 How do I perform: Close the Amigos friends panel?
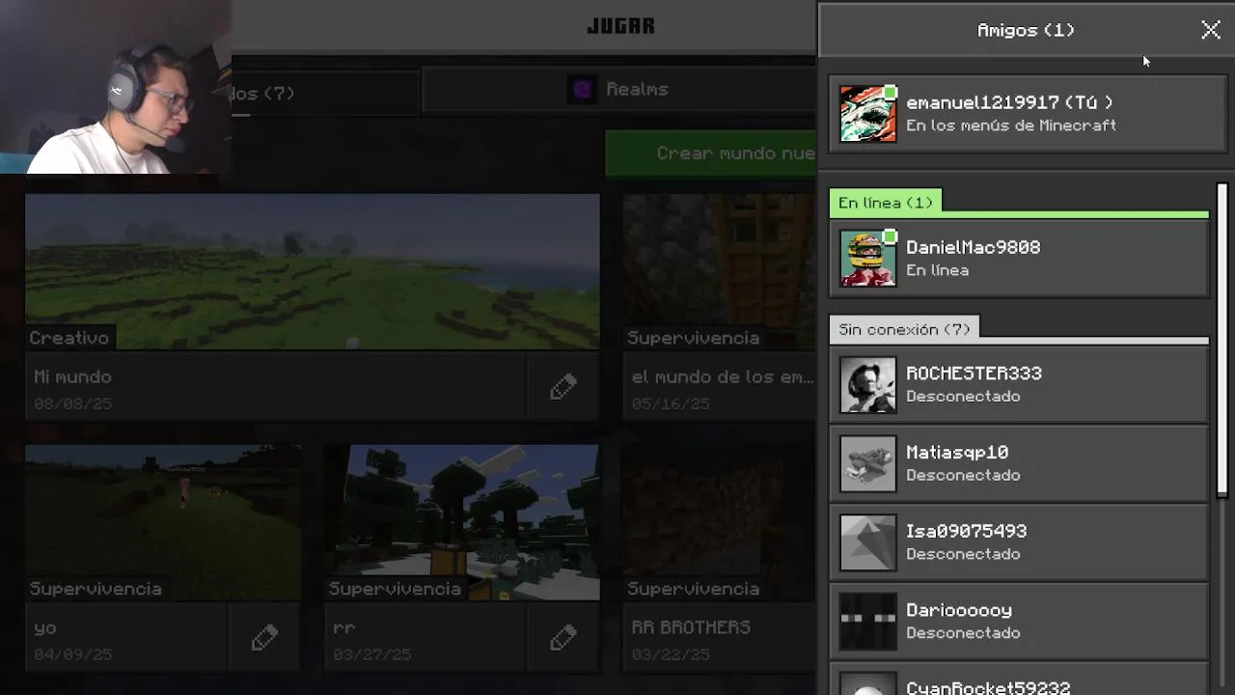coord(1210,30)
